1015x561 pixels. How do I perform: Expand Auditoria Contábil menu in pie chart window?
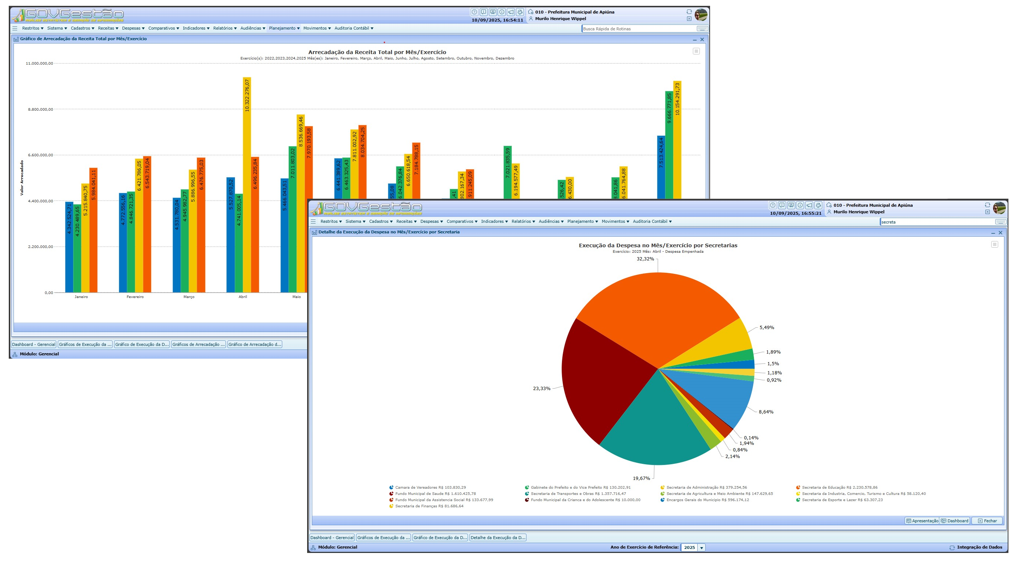[x=652, y=222]
